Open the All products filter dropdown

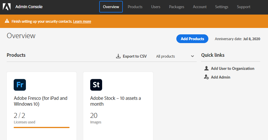(175, 56)
